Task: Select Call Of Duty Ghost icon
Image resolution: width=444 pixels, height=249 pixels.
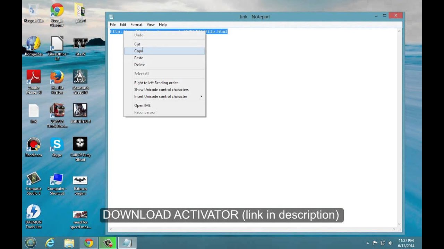Action: 80,149
